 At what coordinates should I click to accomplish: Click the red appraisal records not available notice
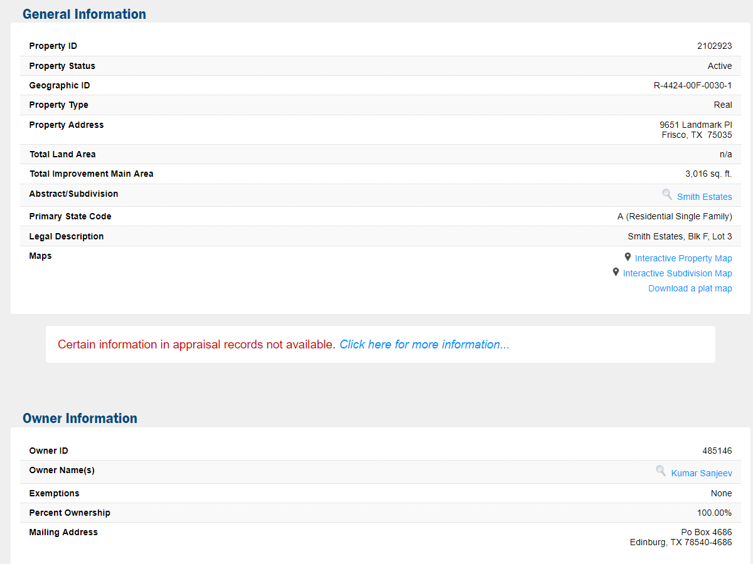click(196, 344)
